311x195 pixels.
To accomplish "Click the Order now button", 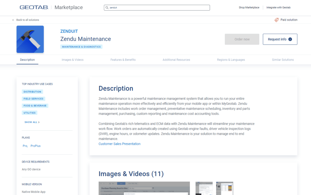I will point(242,39).
